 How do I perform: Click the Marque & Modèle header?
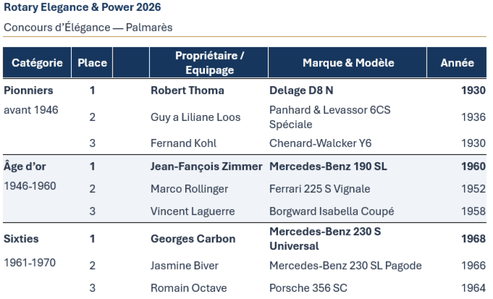(x=348, y=63)
